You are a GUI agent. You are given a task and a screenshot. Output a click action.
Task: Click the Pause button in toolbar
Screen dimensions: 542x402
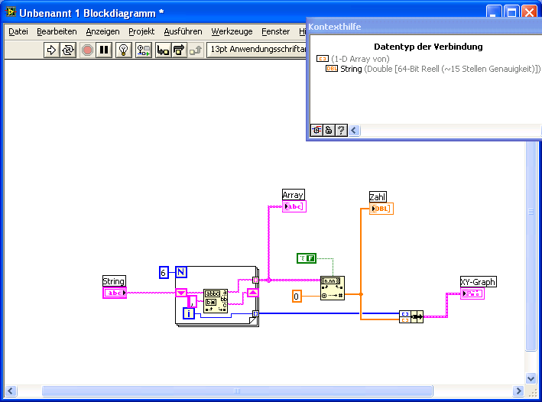104,50
